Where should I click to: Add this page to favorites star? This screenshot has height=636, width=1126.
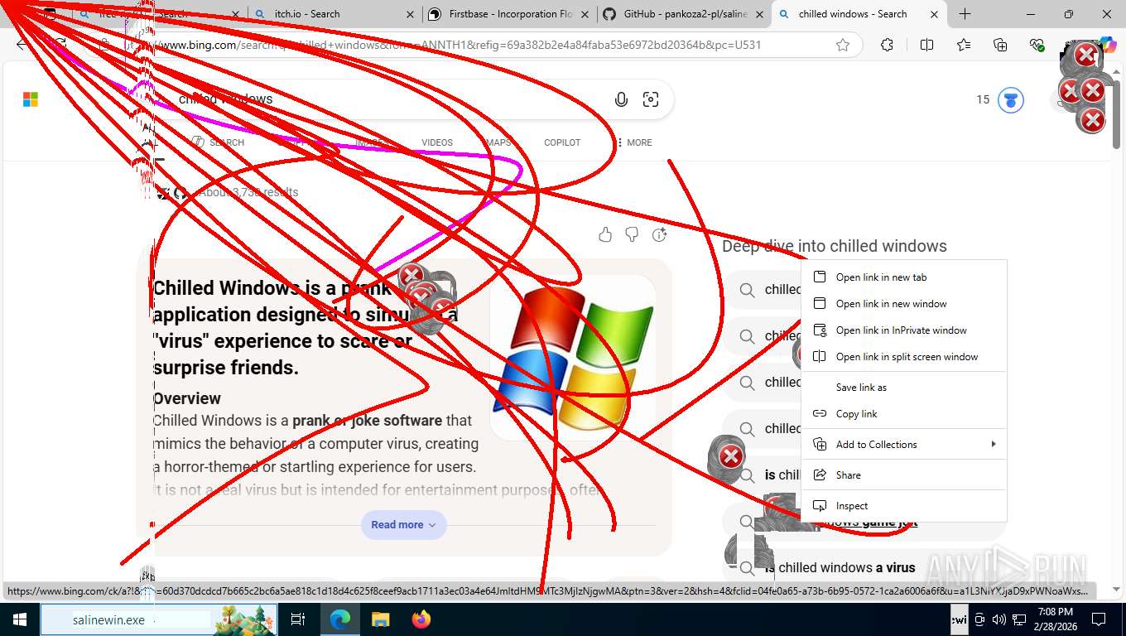[x=843, y=45]
